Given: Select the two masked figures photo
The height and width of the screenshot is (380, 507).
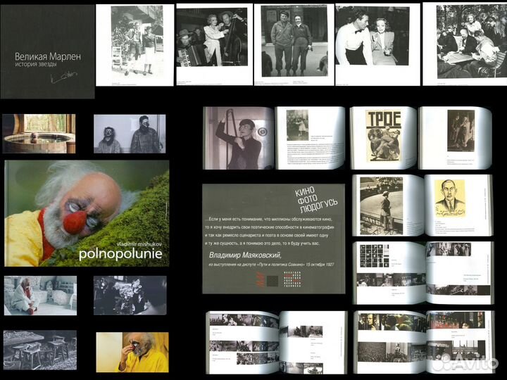Looking at the screenshot, I should click(130, 134).
